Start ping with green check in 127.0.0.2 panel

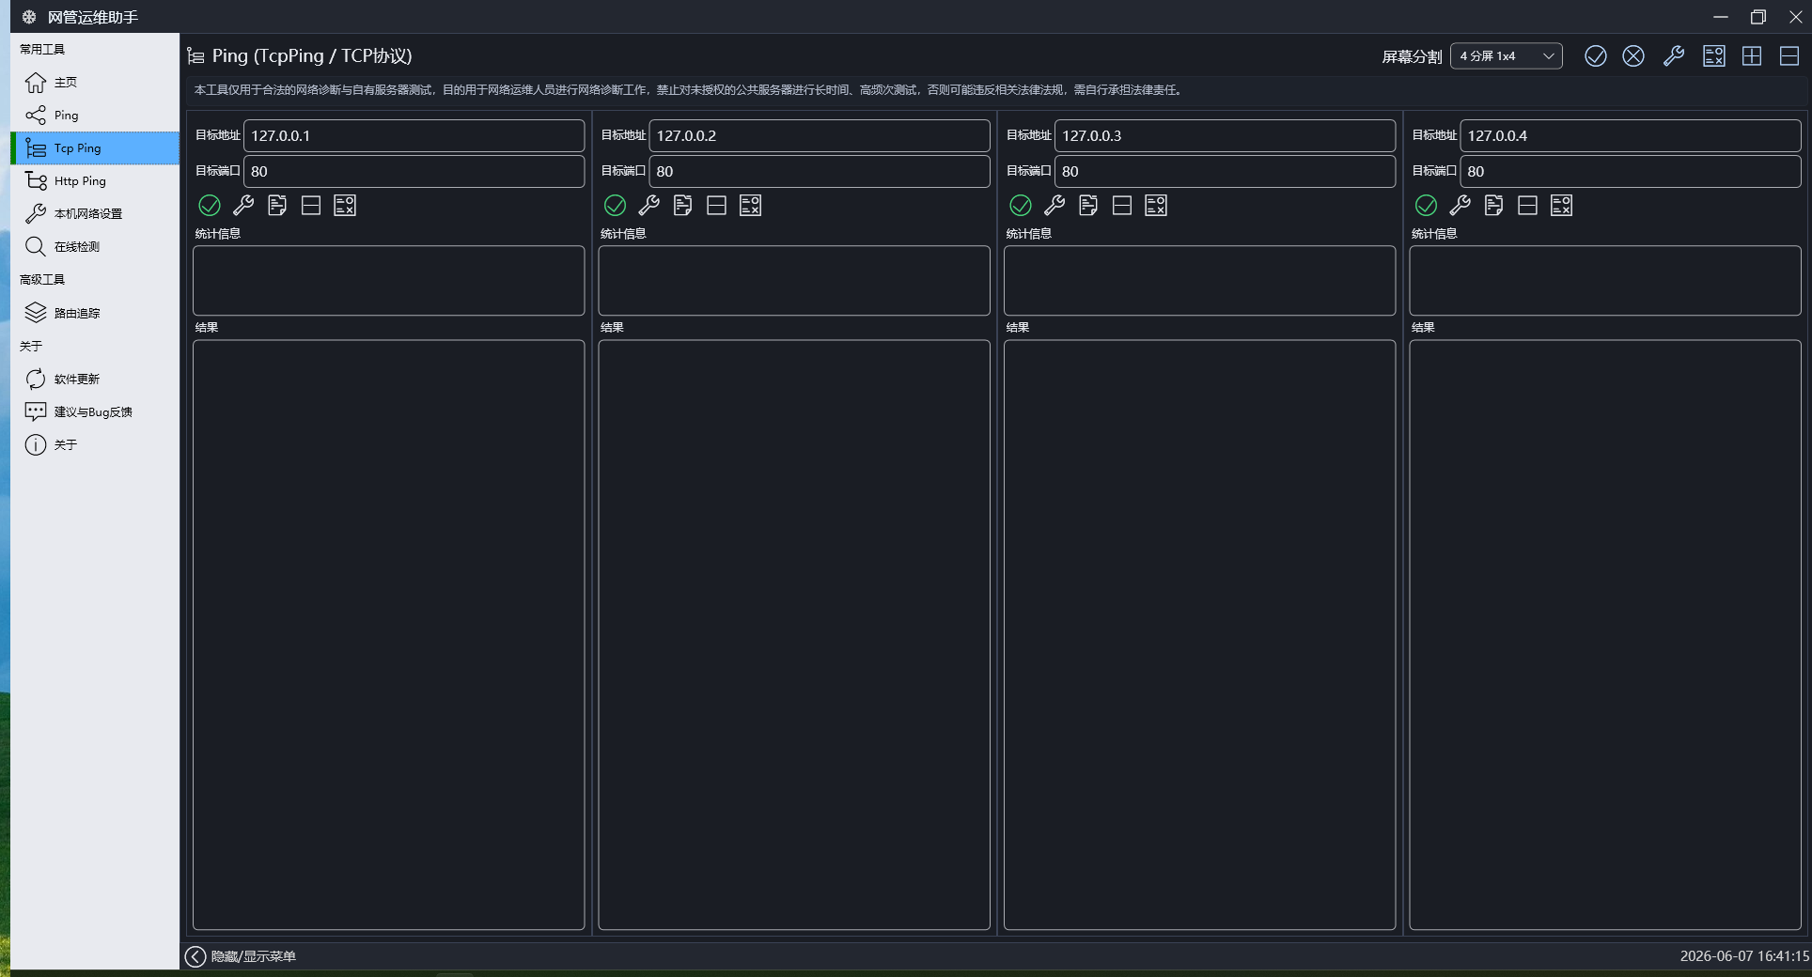(x=615, y=205)
